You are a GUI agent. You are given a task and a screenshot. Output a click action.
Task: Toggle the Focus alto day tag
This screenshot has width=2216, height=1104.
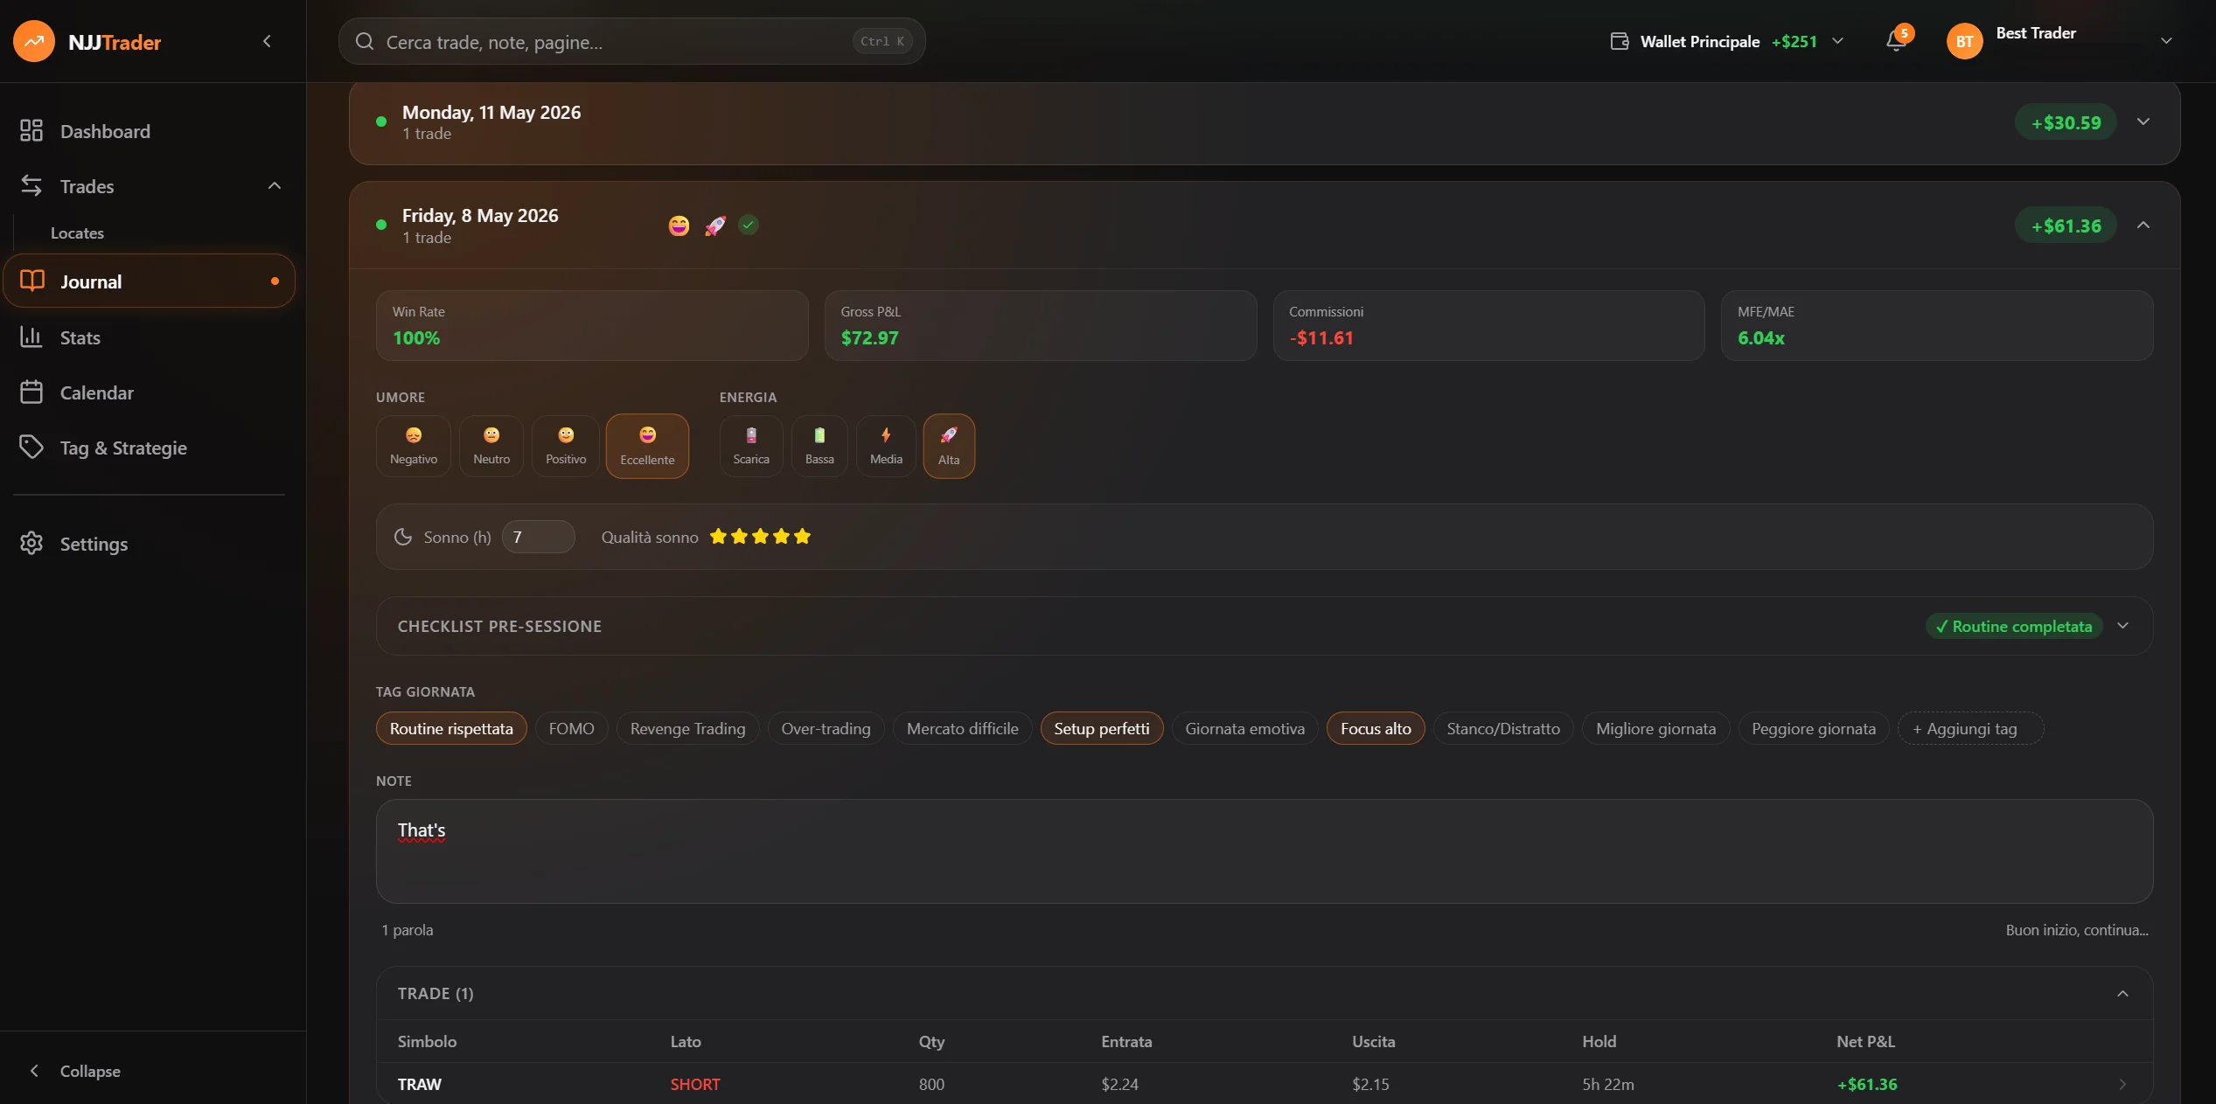point(1376,728)
